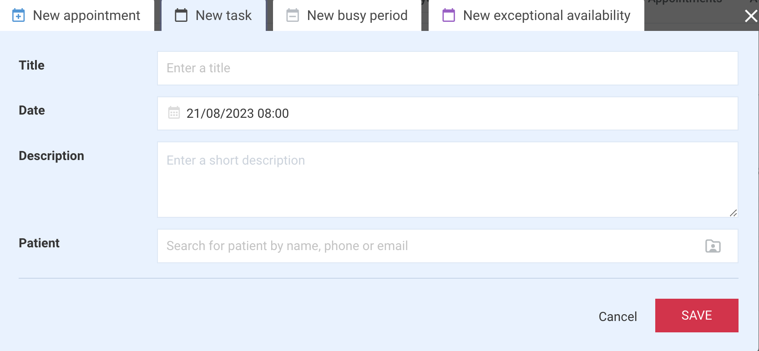Click the purple calendar icon for exceptional availability
The image size is (759, 351).
point(449,15)
